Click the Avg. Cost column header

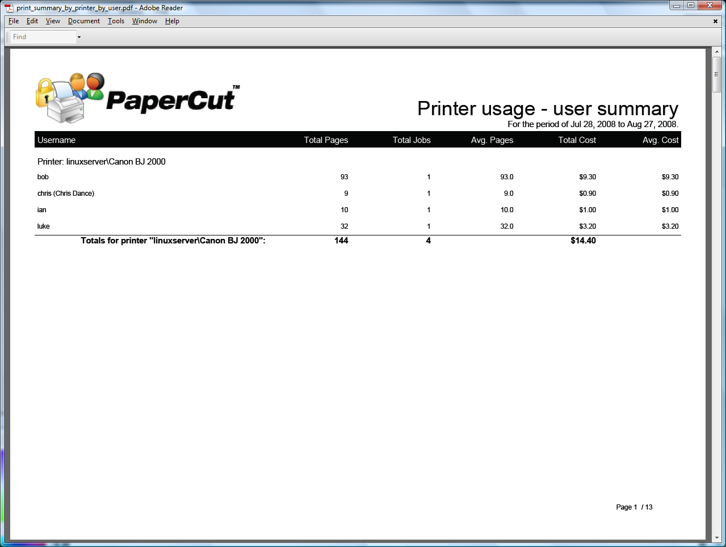pyautogui.click(x=661, y=140)
